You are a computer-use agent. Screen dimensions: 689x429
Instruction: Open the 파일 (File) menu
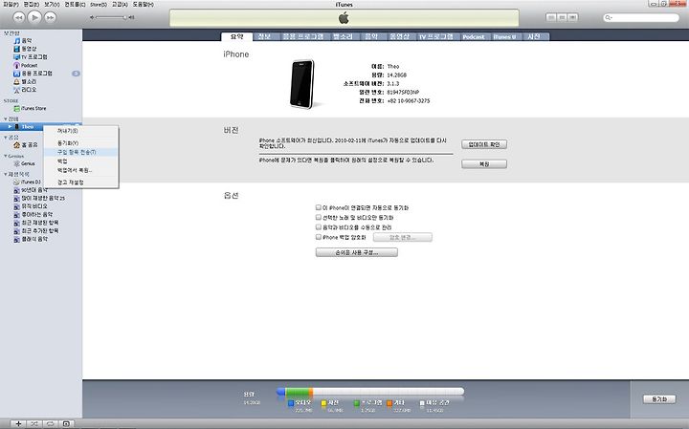(x=11, y=4)
